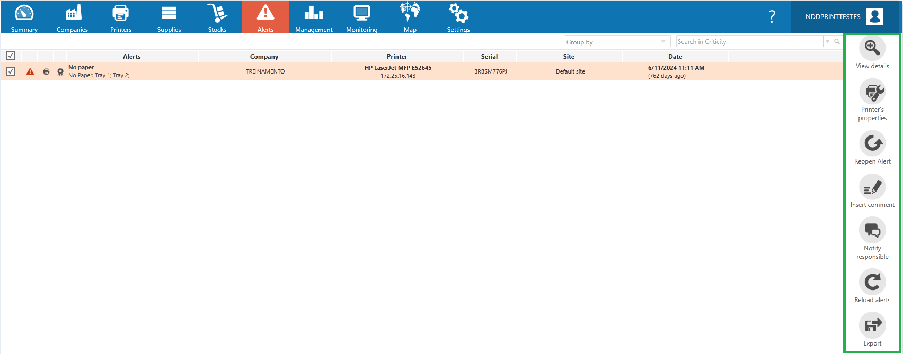
Task: Focus the Search in Criticity field
Action: (749, 42)
